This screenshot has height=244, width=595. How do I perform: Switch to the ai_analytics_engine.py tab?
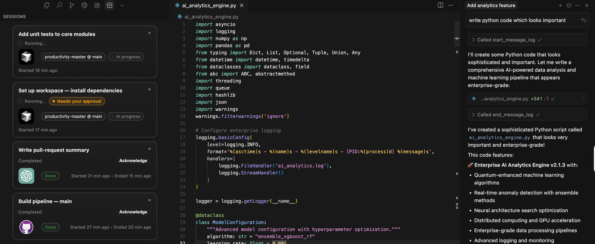(x=209, y=5)
